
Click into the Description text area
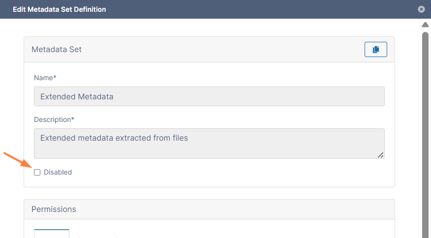pos(209,144)
